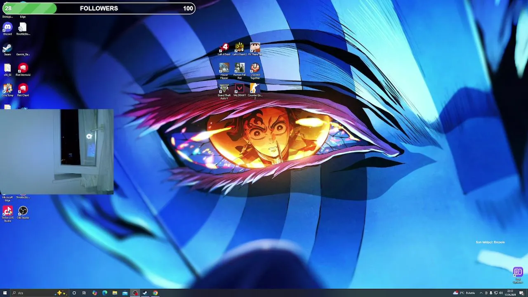Launch the OBS Studio desktop shortcut
528x297 pixels.
(x=23, y=213)
